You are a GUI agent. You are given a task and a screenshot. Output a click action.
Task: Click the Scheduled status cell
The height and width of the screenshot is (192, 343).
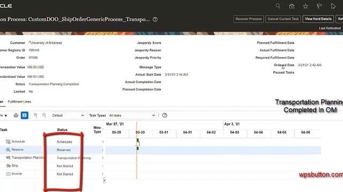(x=64, y=142)
